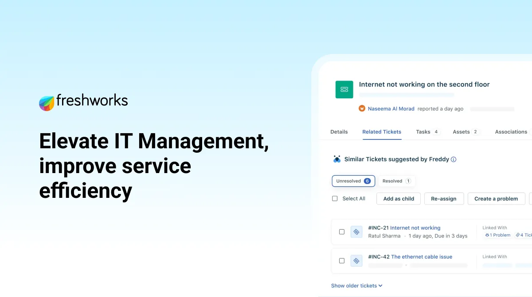Click the Add as child button

pos(398,198)
